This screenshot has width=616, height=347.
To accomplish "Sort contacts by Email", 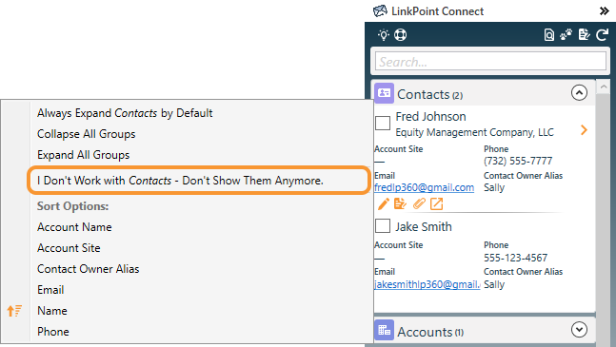I will point(50,290).
